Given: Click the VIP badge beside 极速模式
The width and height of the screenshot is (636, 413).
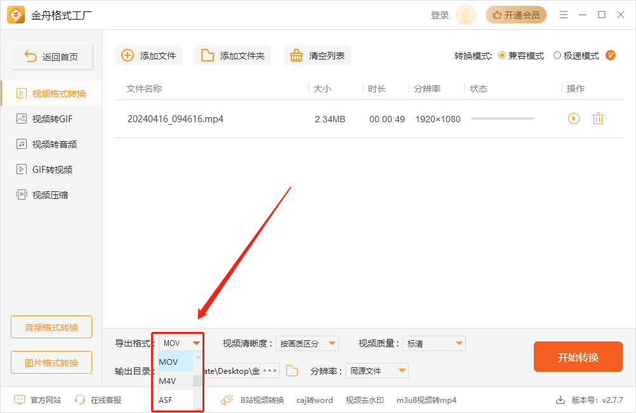Looking at the screenshot, I should (x=610, y=55).
